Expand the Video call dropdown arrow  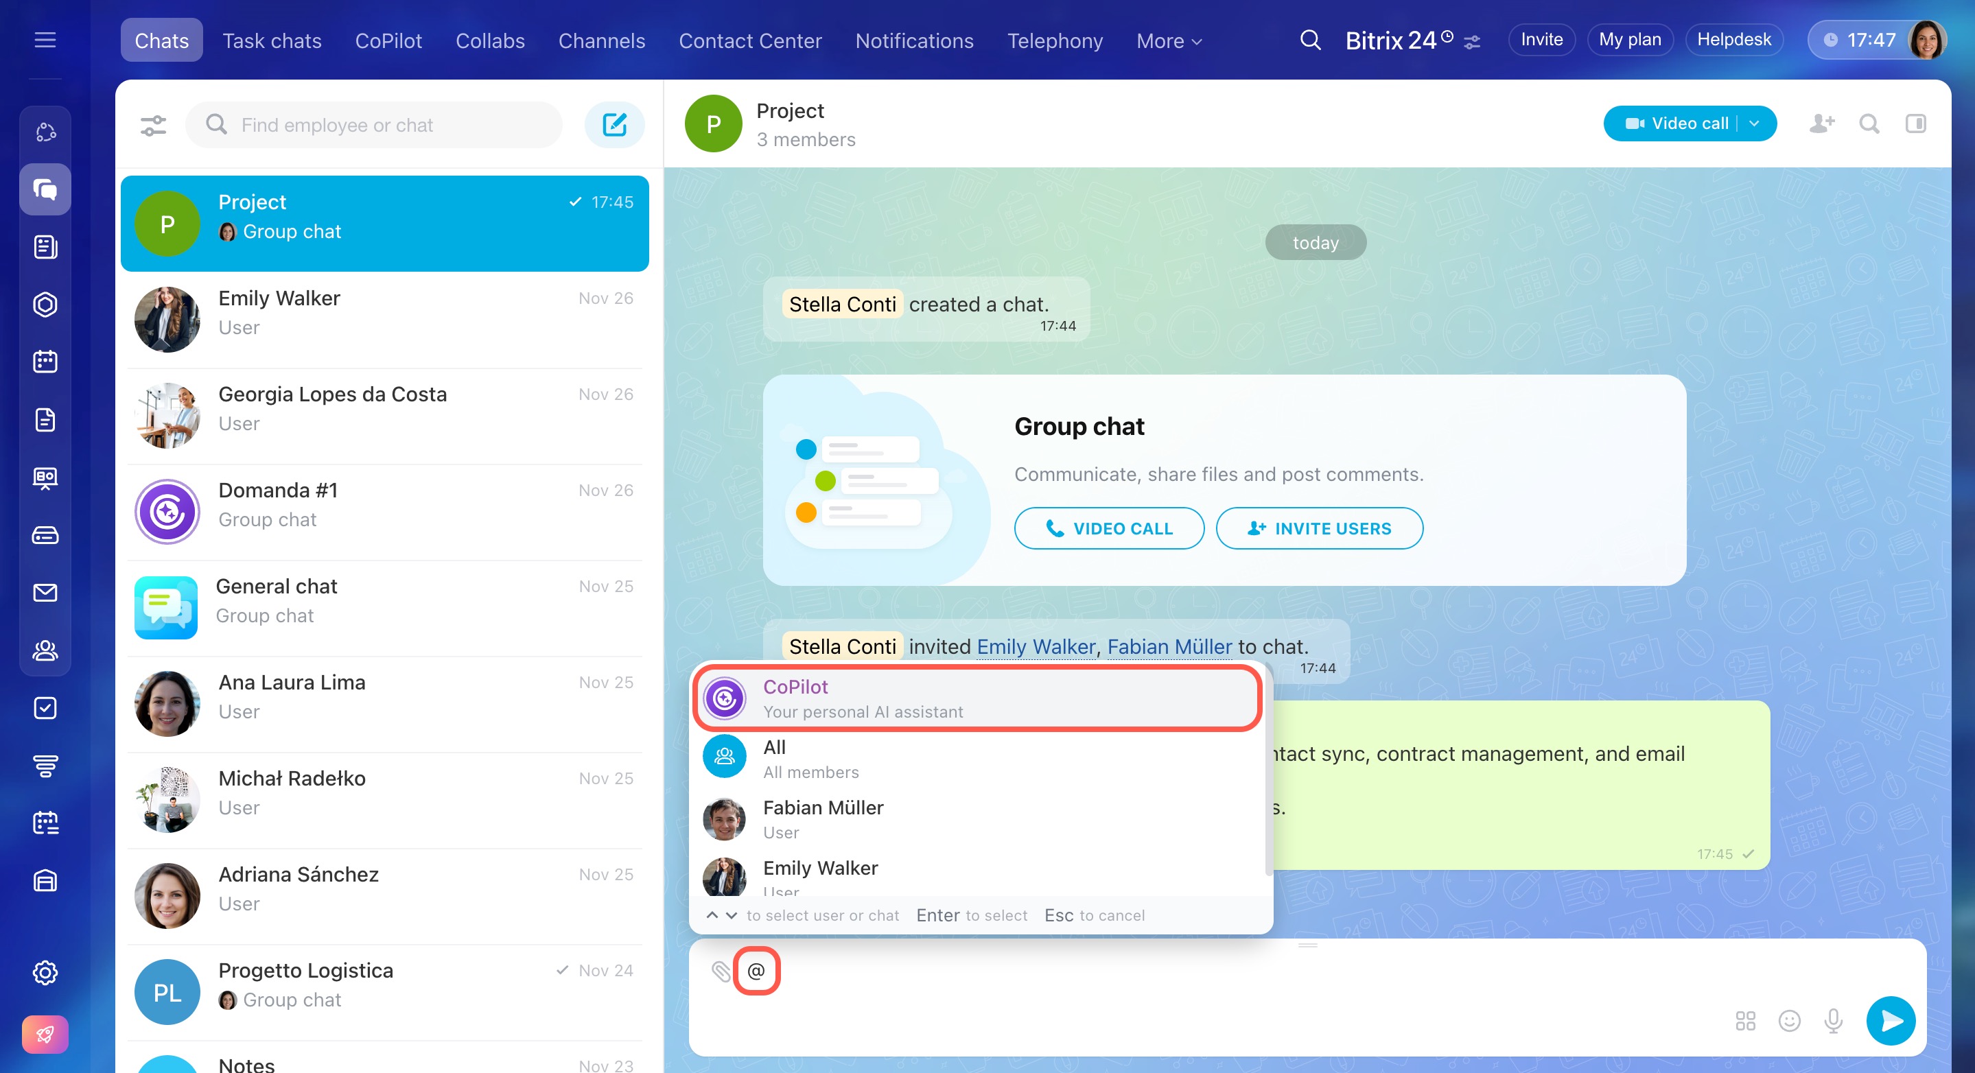1755,123
